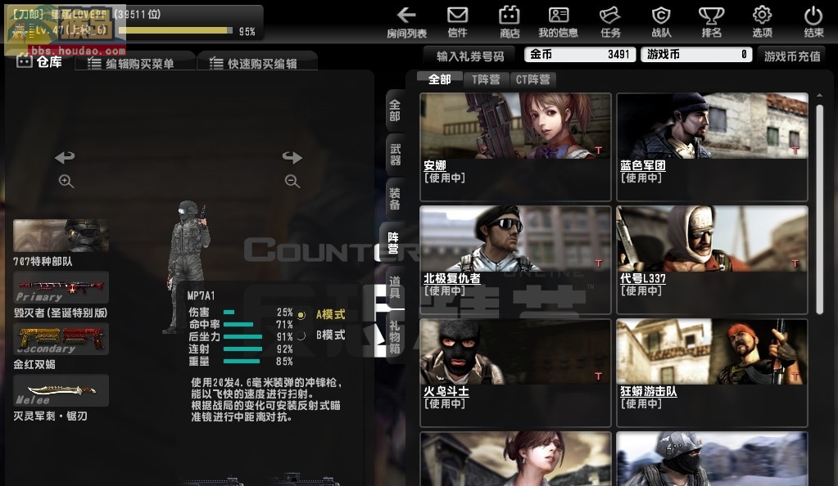The height and width of the screenshot is (486, 838).
Task: Rotate character right with curved arrow
Action: coord(292,157)
